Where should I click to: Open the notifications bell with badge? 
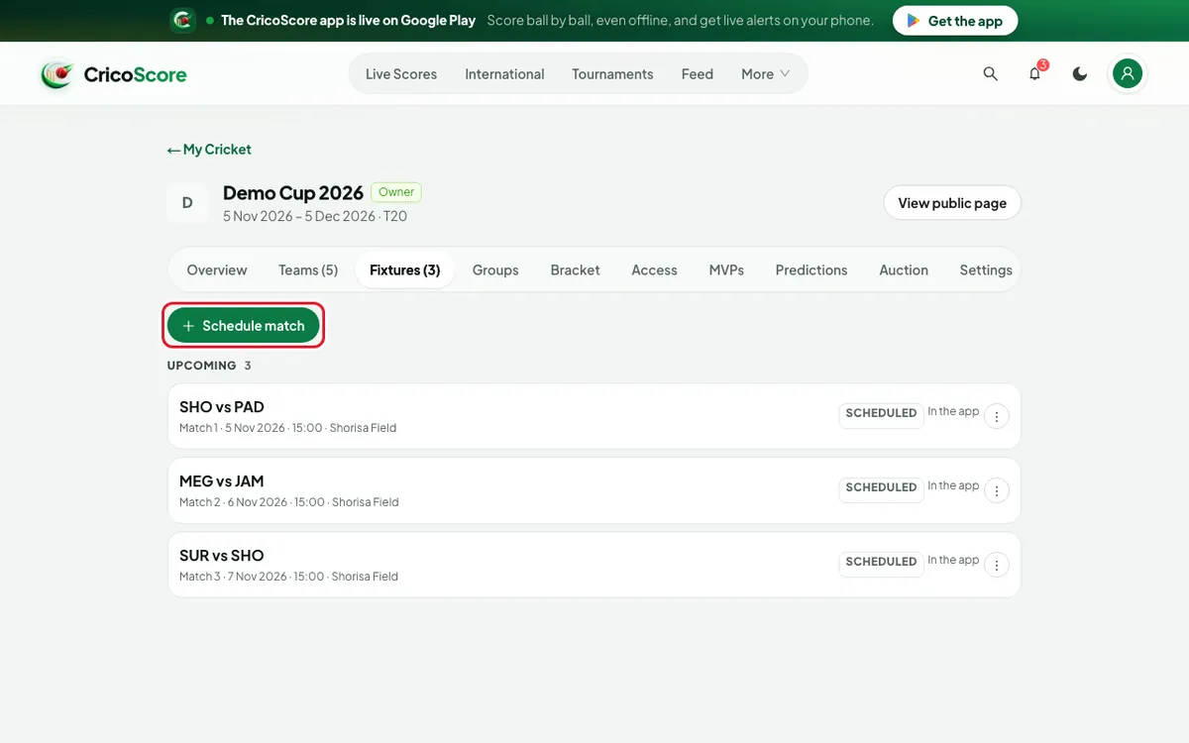tap(1035, 74)
